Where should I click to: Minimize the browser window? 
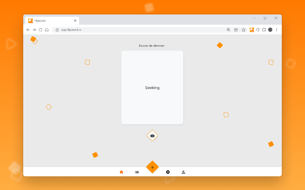[254, 18]
